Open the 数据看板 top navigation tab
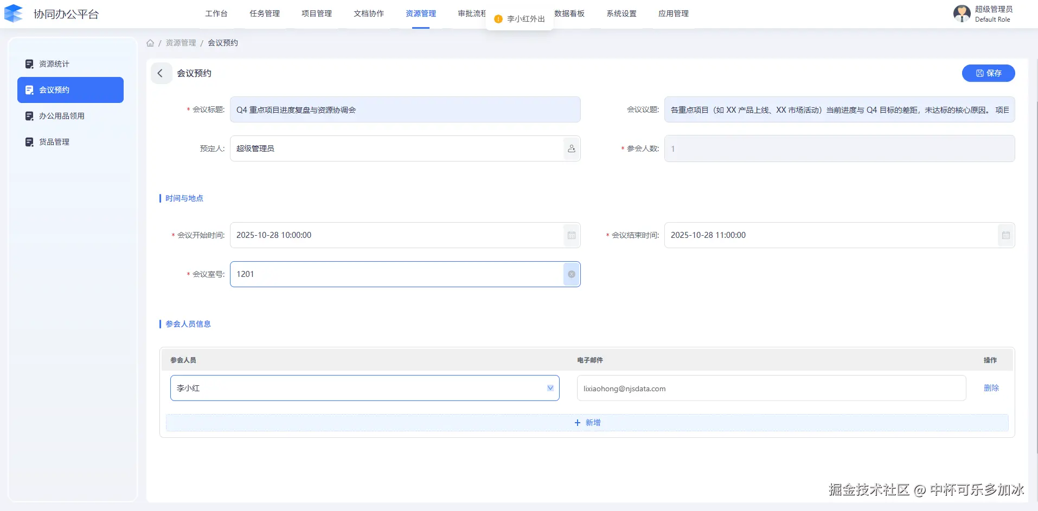The width and height of the screenshot is (1038, 511). click(569, 14)
